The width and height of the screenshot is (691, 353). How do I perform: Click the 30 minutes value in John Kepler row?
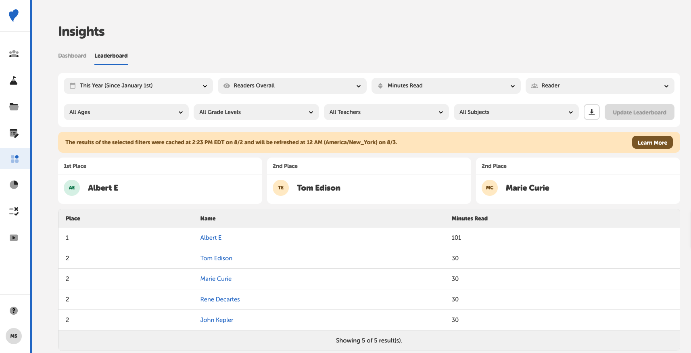[455, 320]
